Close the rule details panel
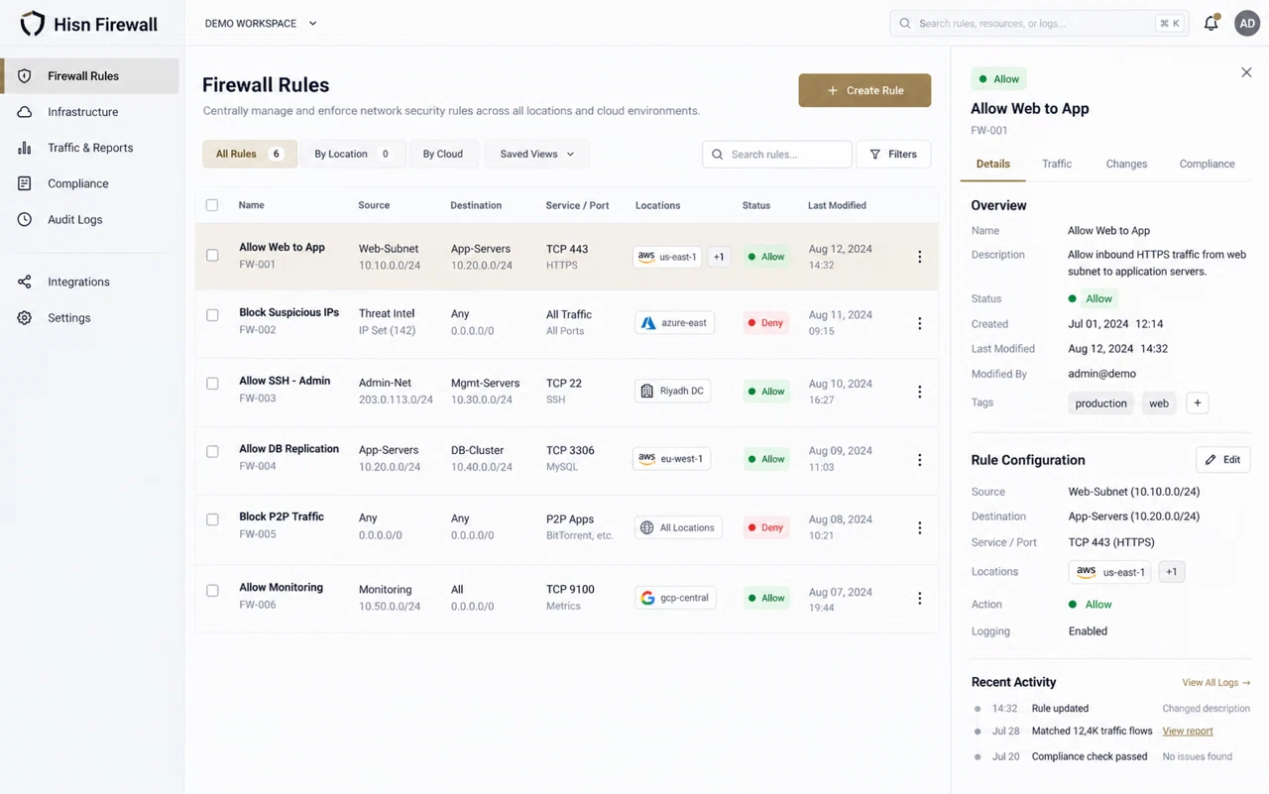1269x794 pixels. [x=1246, y=72]
